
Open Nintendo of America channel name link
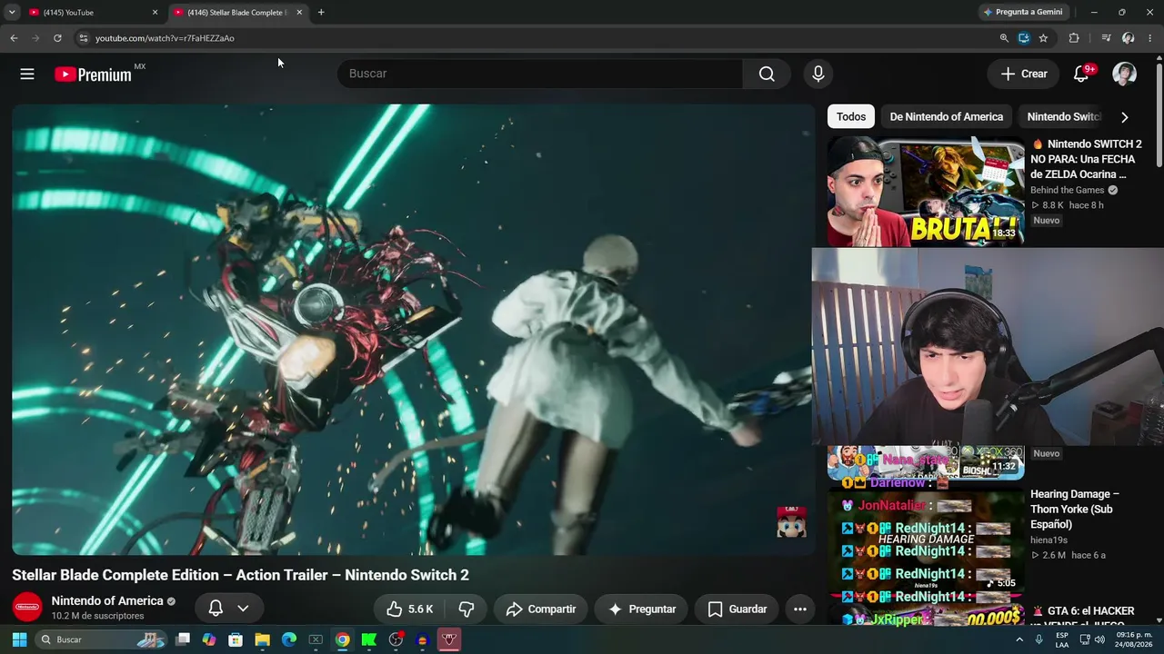point(107,600)
